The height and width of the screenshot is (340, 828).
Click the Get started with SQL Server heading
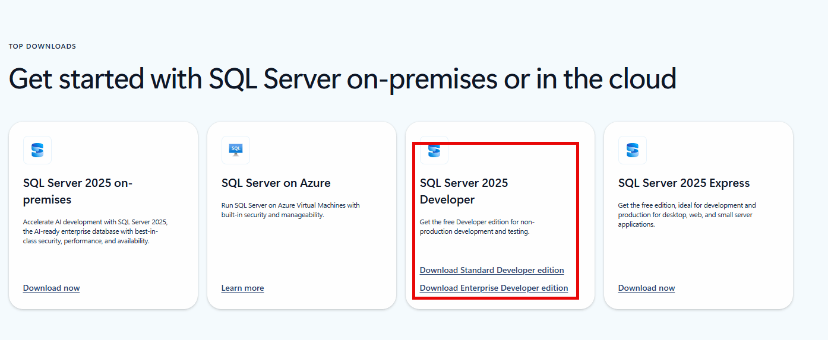tap(342, 79)
